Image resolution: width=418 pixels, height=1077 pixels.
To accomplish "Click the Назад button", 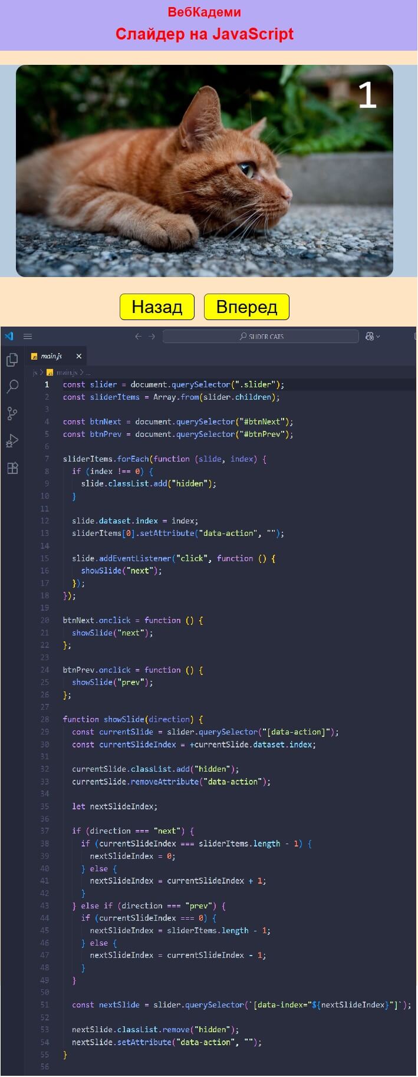I will pos(157,307).
